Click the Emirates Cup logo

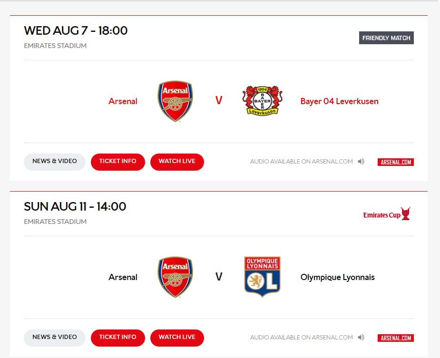coord(387,214)
